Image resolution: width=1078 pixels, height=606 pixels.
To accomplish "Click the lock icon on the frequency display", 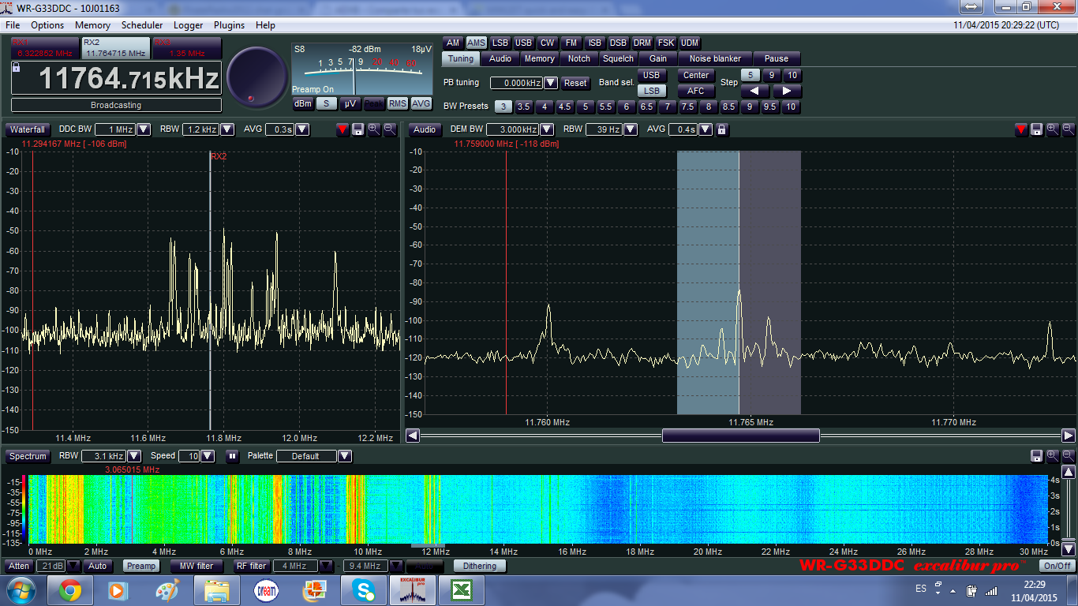I will click(x=16, y=68).
